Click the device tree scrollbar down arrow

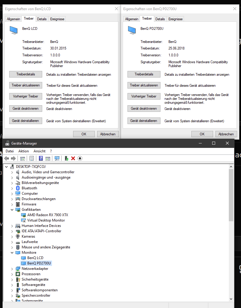(231, 299)
